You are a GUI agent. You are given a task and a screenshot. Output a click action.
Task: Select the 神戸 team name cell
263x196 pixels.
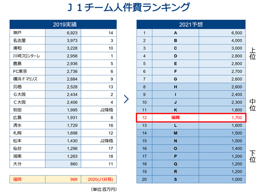coord(27,33)
